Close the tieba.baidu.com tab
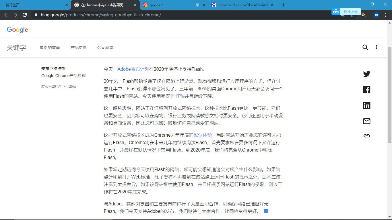The image size is (392, 220). (x=272, y=5)
